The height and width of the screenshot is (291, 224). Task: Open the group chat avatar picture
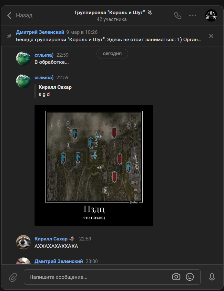tap(211, 15)
